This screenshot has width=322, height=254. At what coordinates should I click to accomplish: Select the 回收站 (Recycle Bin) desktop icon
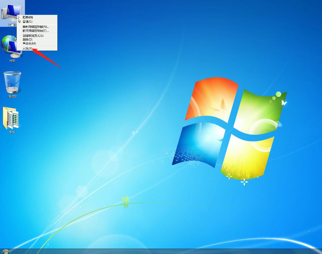point(12,84)
